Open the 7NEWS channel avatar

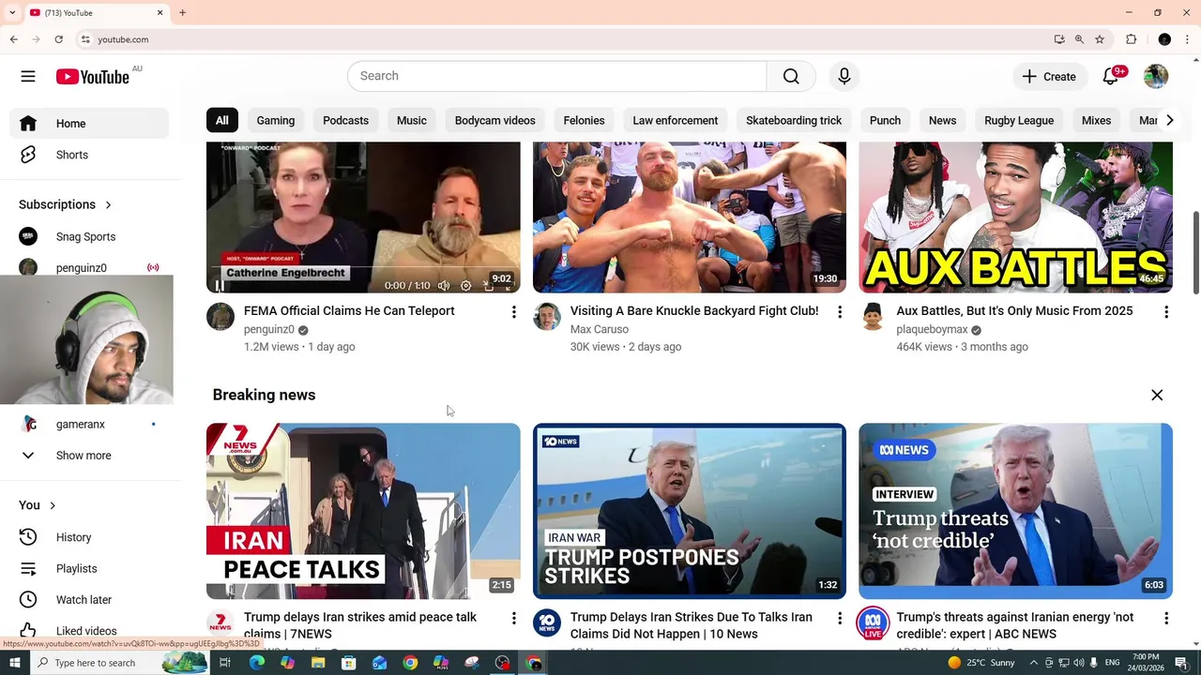[220, 622]
